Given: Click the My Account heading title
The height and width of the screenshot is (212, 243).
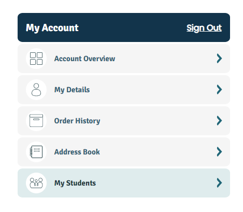Looking at the screenshot, I should coord(52,28).
